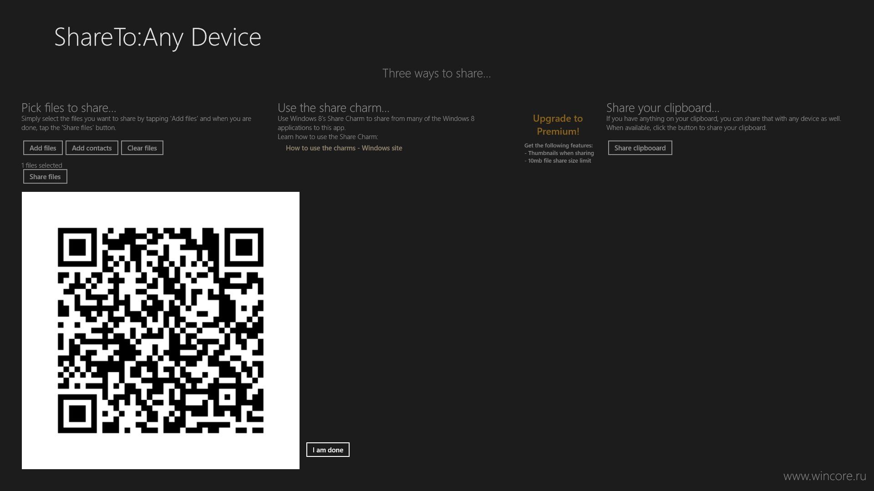Share the selected files
Viewport: 874px width, 491px height.
pyautogui.click(x=45, y=176)
